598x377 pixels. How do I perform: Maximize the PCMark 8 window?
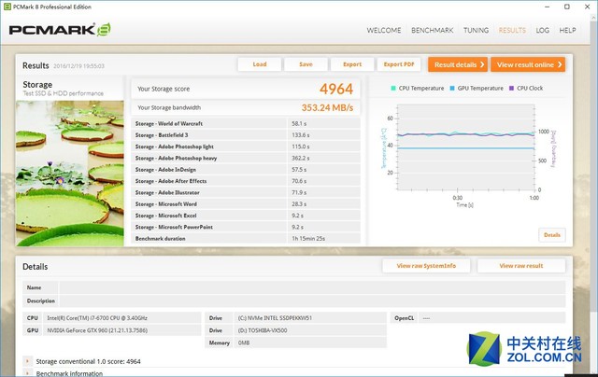click(567, 7)
